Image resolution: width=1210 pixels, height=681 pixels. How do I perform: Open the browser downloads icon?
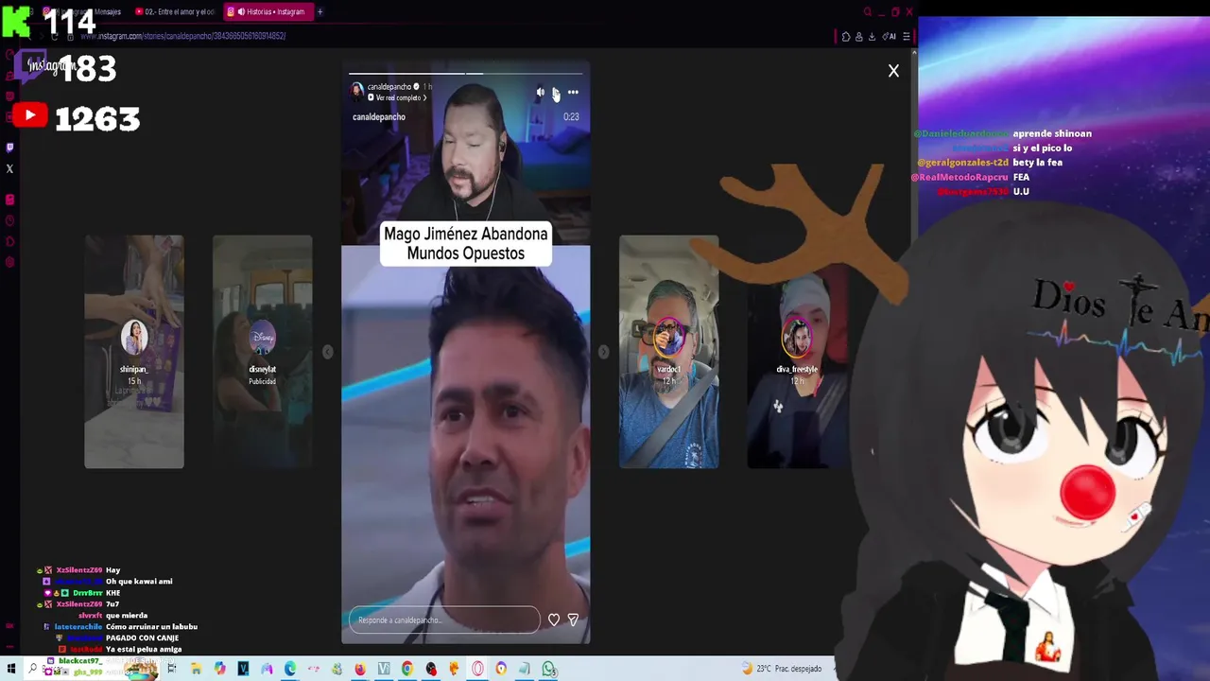tap(872, 37)
